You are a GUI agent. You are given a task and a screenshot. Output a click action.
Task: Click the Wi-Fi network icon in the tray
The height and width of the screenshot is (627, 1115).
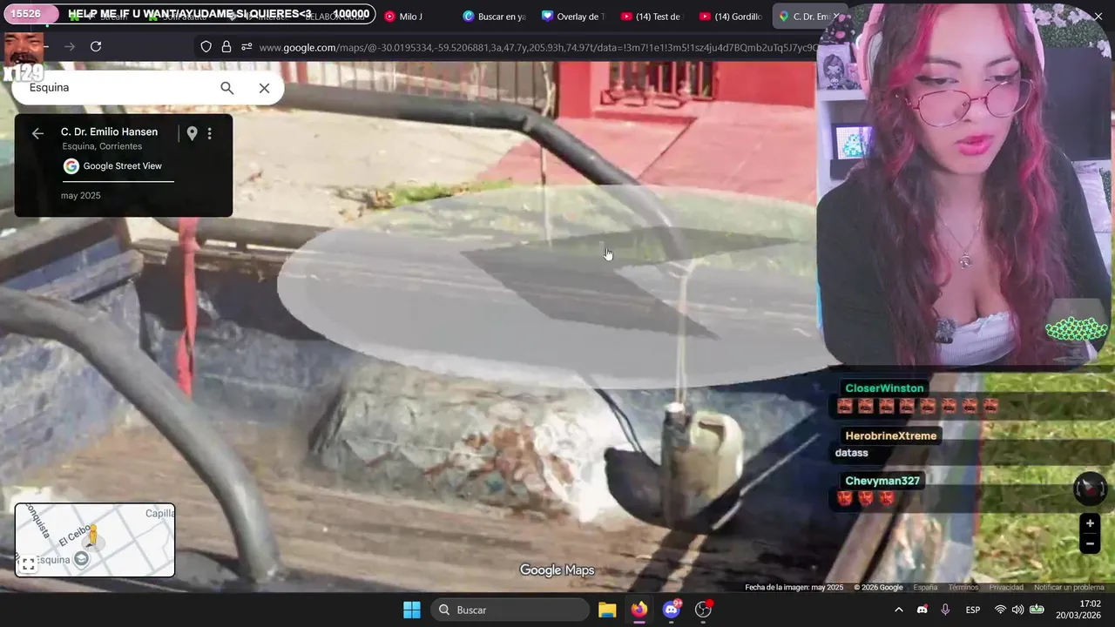(x=1000, y=610)
